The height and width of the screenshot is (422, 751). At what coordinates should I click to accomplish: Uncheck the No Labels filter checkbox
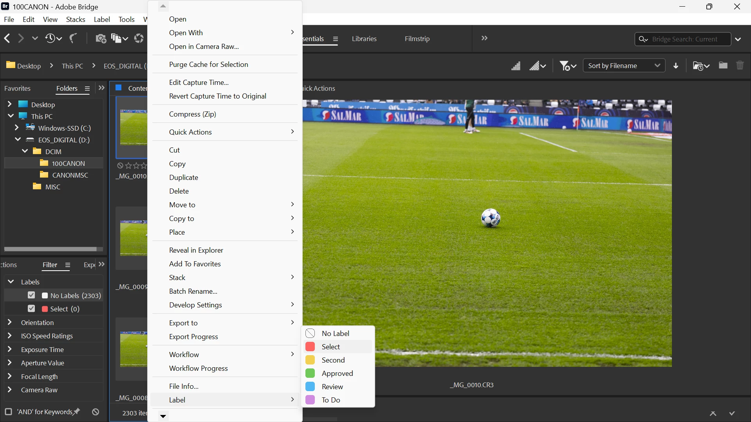point(32,295)
